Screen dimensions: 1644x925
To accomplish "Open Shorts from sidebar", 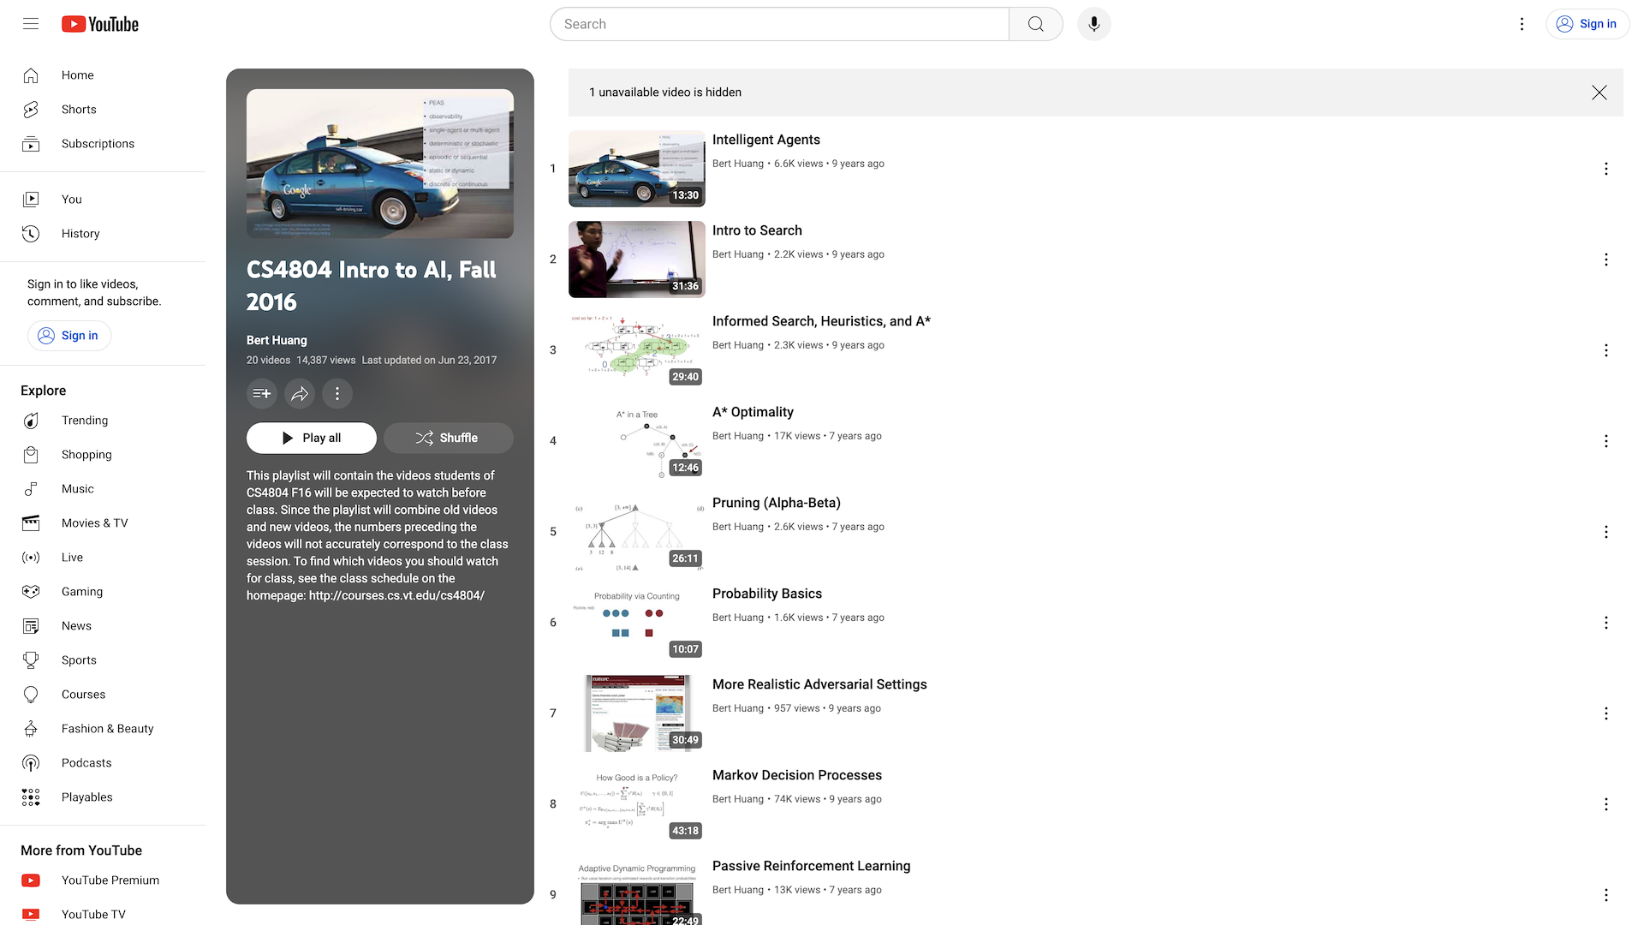I will click(x=103, y=110).
